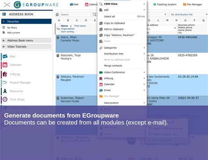Filter contacts by letter O
The image size is (208, 160).
click(x=185, y=20)
